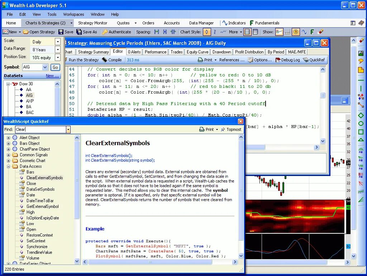Viewport: 367px width, 276px height.
Task: Open the Data Manager
Action: coord(201,23)
